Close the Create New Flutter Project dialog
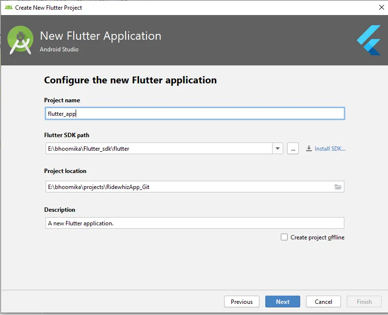Screen dimensions: 388x315 pos(381,7)
